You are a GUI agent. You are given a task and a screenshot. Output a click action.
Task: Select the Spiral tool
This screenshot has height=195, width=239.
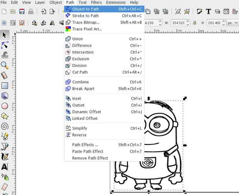[5, 126]
